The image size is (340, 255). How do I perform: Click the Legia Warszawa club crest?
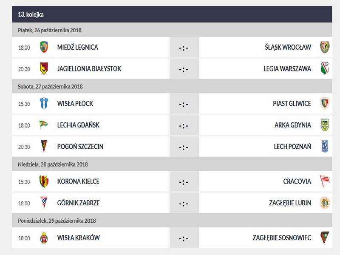[325, 68]
